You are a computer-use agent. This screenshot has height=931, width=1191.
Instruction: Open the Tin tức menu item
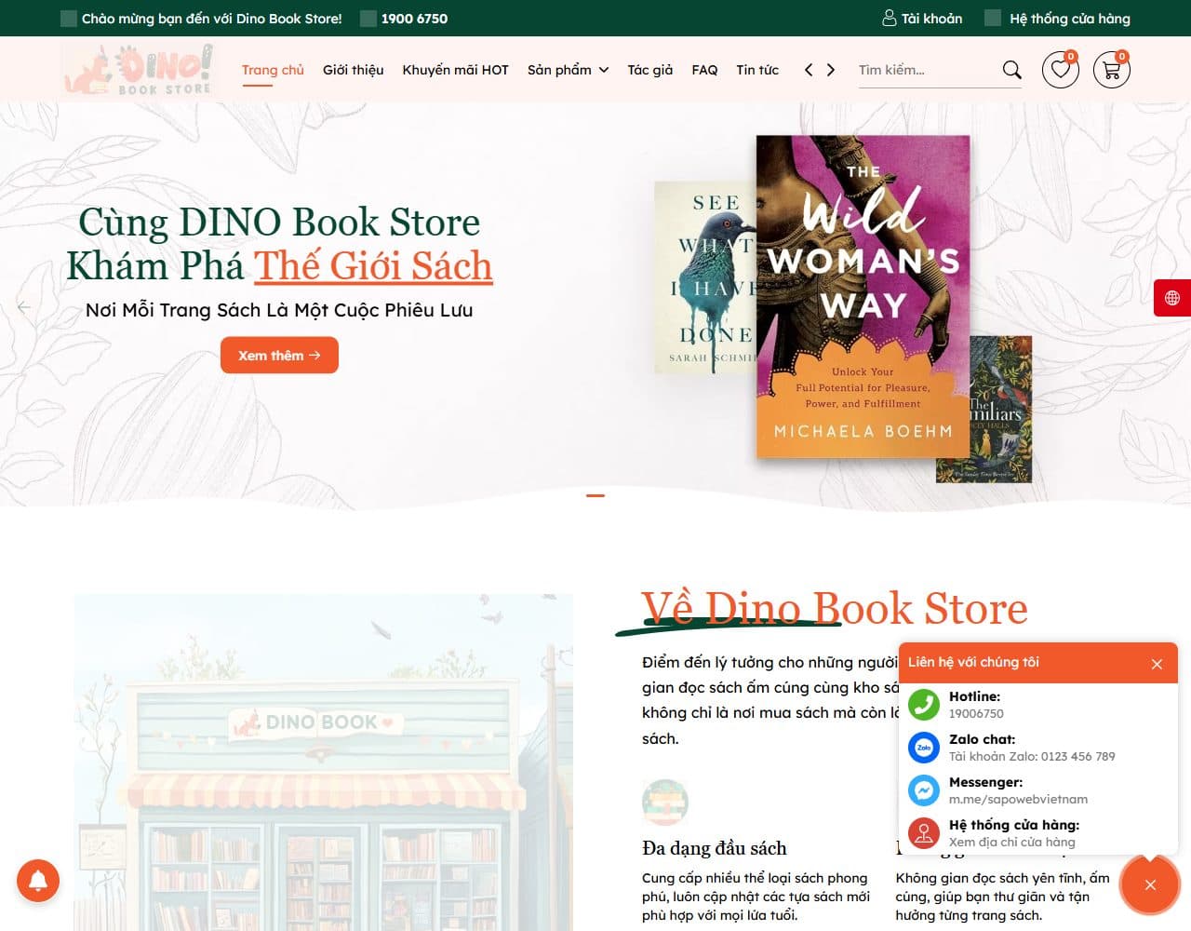[x=757, y=70]
